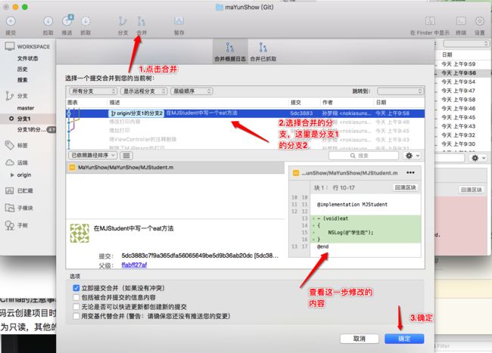The width and height of the screenshot is (492, 353).
Task: Switch to 合并已抓取 tab
Action: click(263, 51)
